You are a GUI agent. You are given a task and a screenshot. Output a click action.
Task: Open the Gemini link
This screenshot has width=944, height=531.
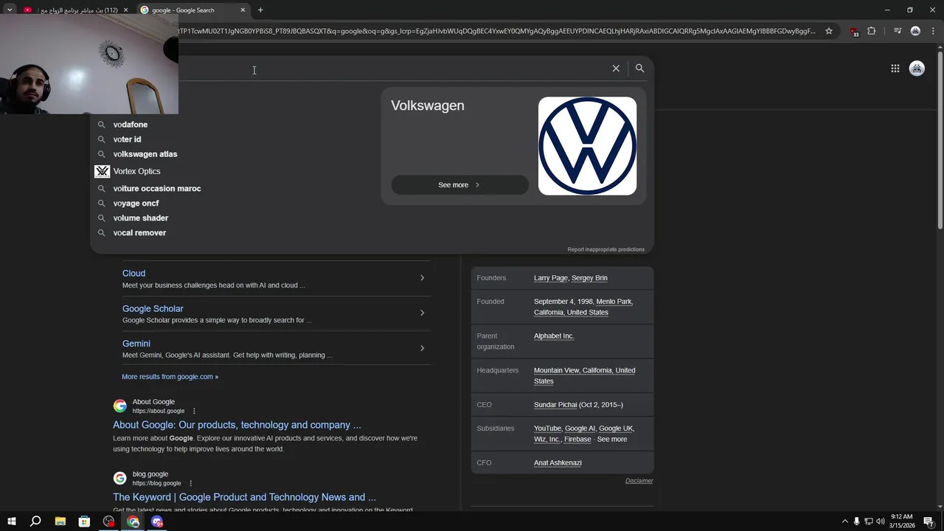pyautogui.click(x=136, y=344)
